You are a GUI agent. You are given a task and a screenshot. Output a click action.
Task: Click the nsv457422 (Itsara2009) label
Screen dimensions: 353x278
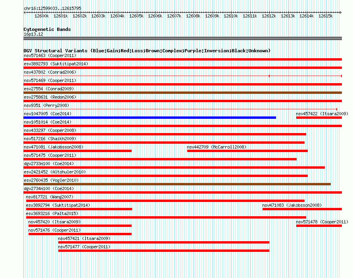point(322,114)
